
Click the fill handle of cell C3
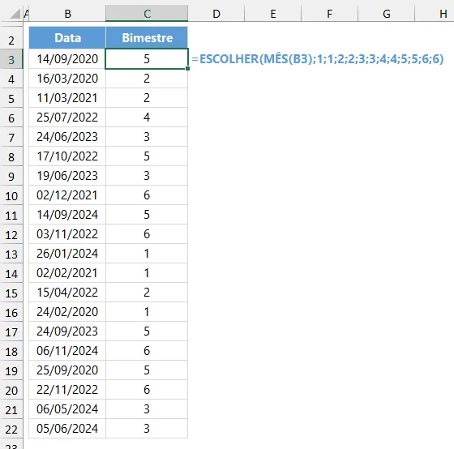(187, 69)
